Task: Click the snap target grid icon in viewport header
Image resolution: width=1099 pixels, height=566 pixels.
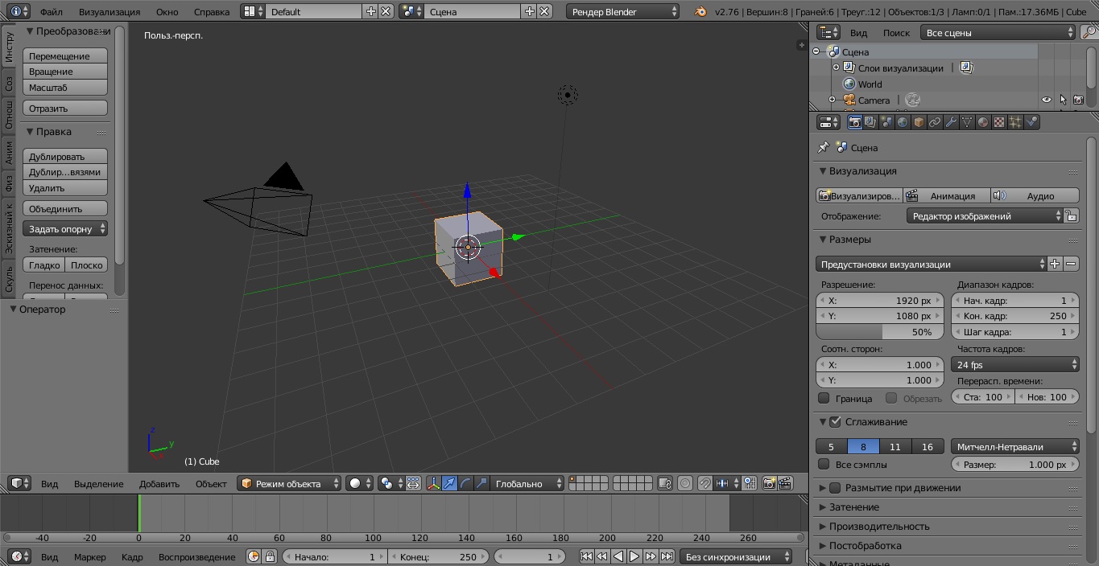Action: [750, 483]
